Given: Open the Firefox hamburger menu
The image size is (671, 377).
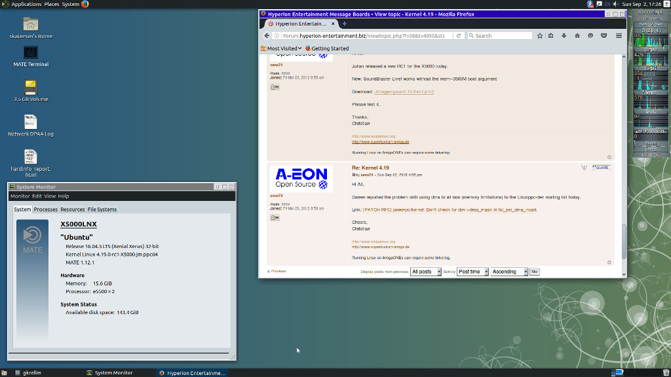Looking at the screenshot, I should [619, 36].
